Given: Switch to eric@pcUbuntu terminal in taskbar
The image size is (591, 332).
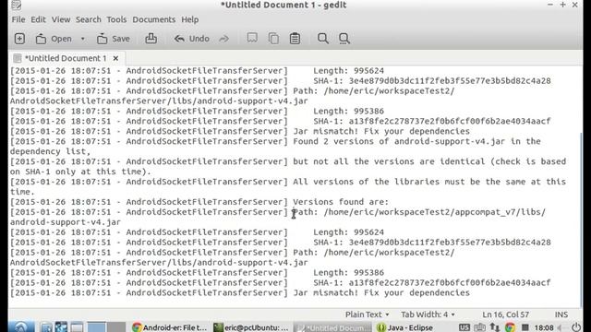Looking at the screenshot, I should pos(250,327).
